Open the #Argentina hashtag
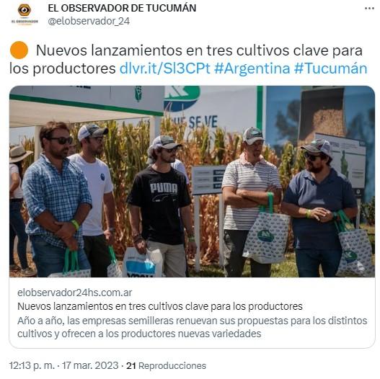This screenshot has height=379, width=380. 252,68
